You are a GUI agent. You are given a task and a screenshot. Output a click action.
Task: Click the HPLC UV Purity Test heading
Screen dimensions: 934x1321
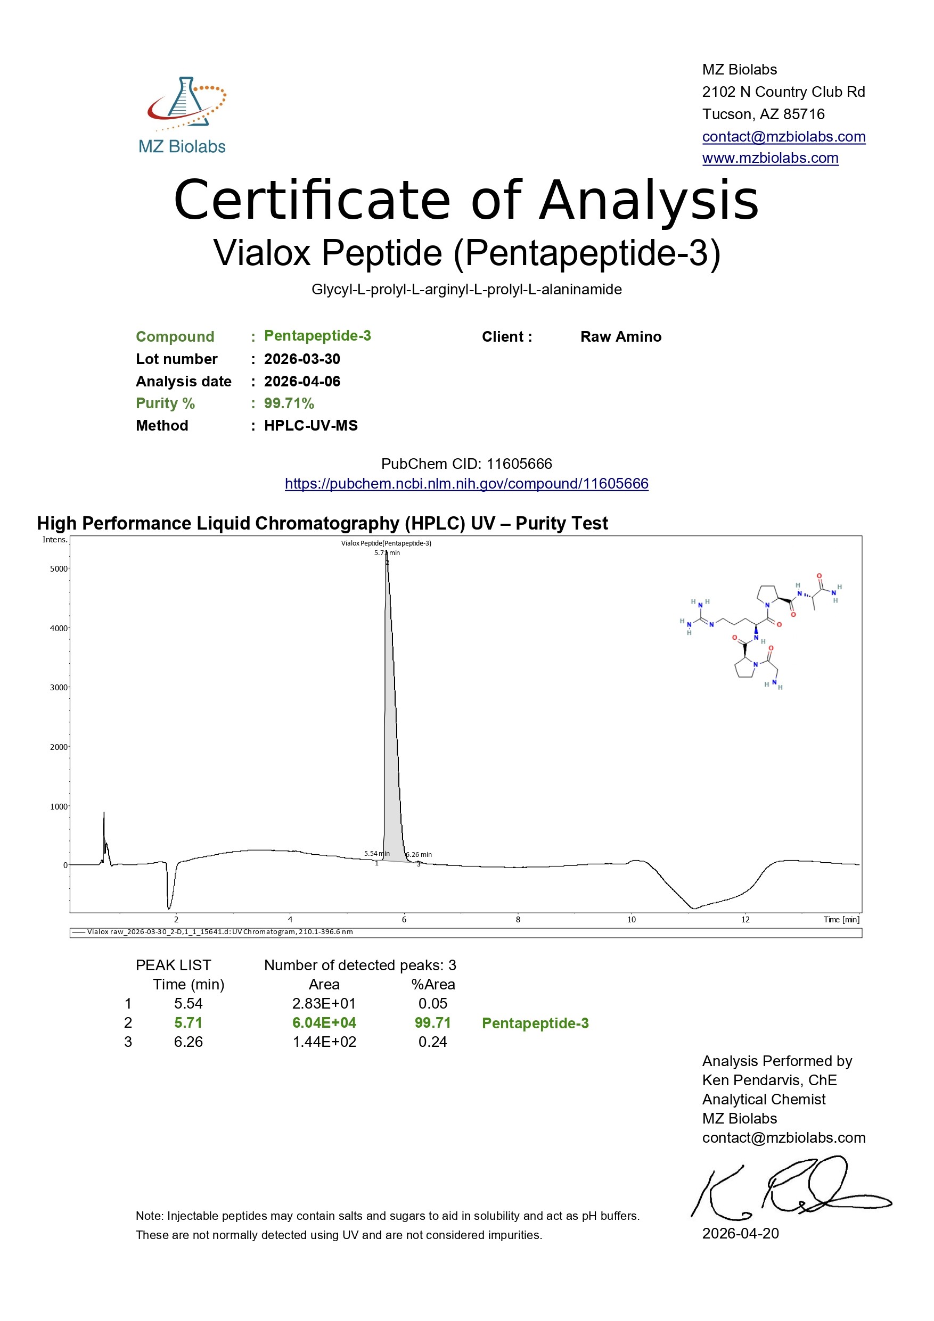tap(322, 523)
